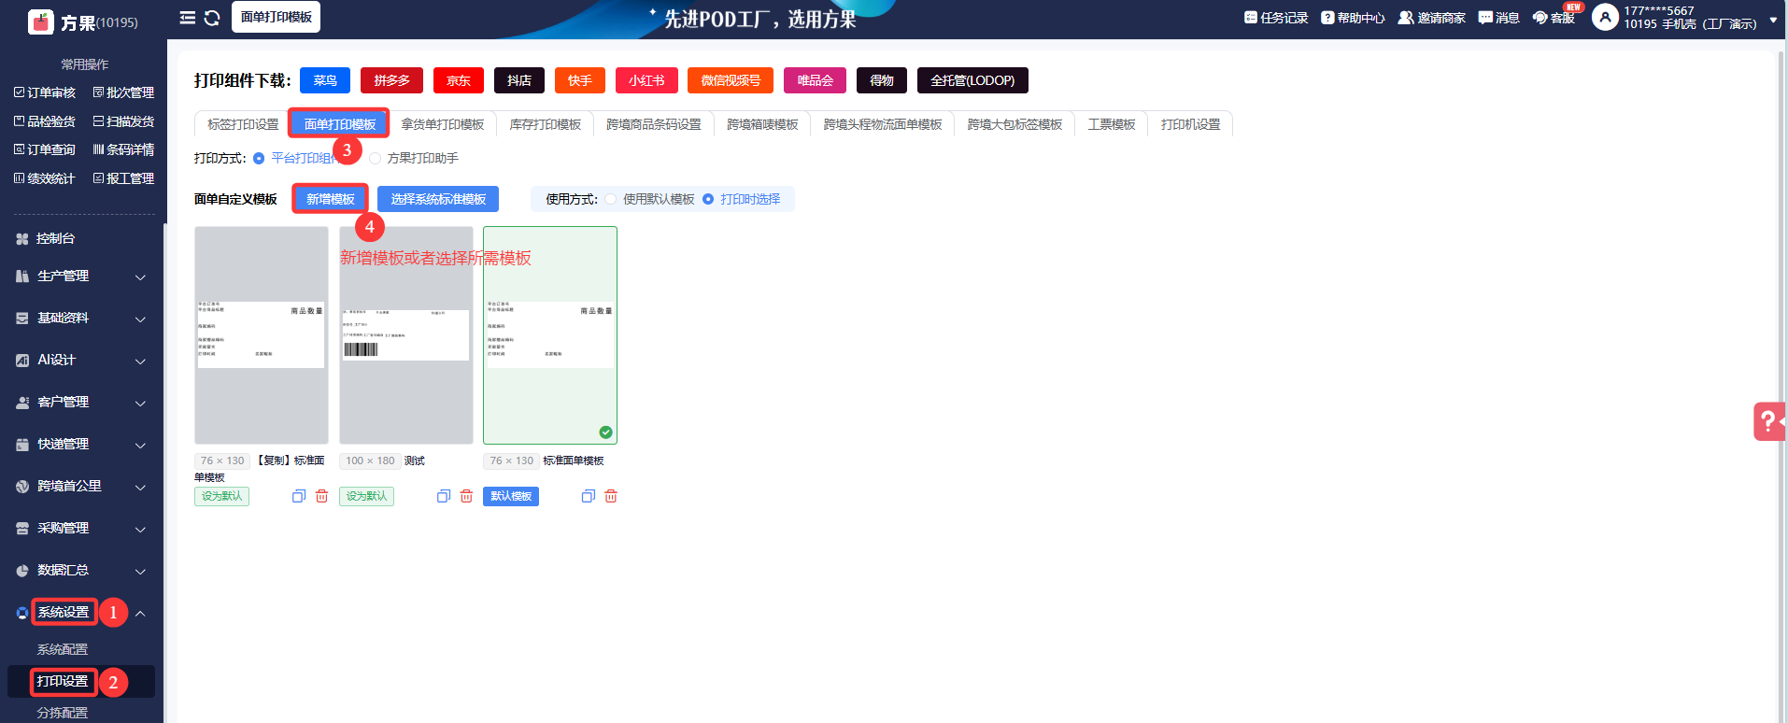The height and width of the screenshot is (723, 1788).
Task: Click the refresh icon in top bar
Action: (212, 18)
